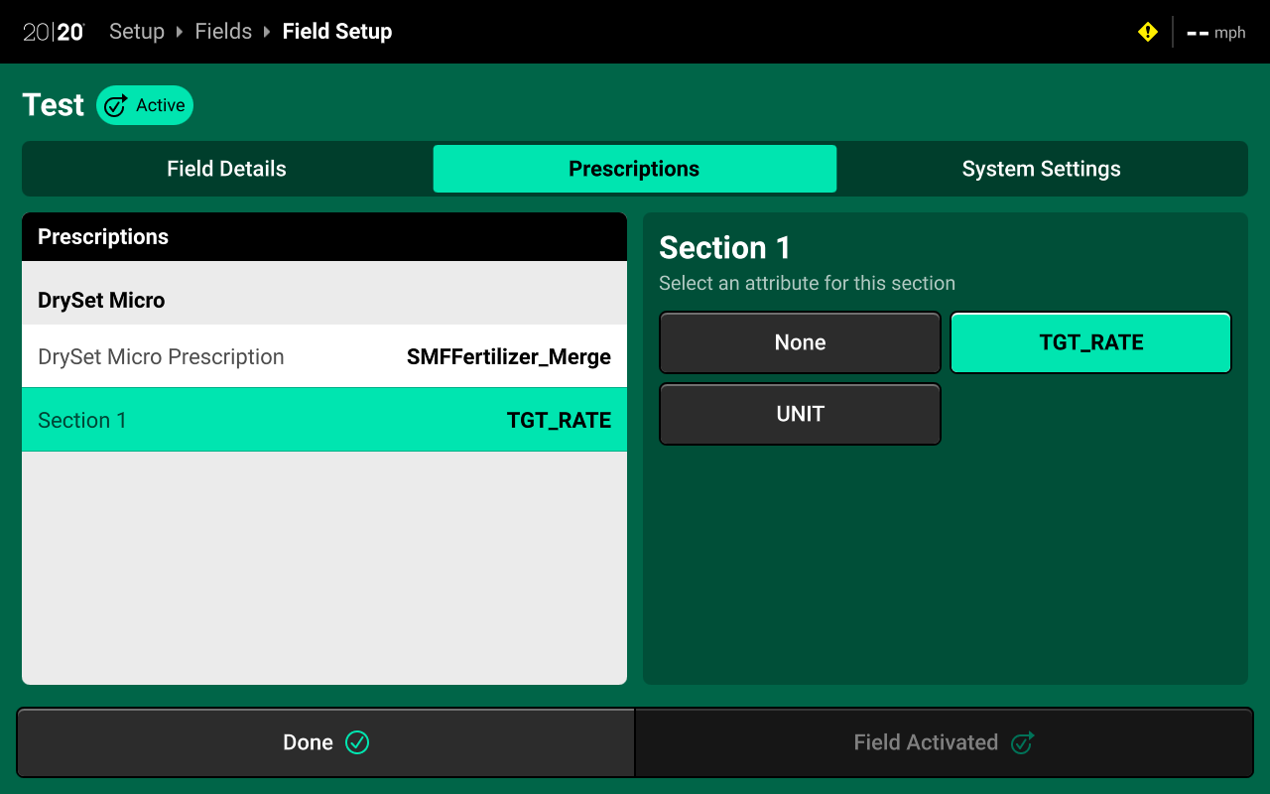The width and height of the screenshot is (1270, 794).
Task: Open the DrySet Micro Prescription row
Action: tap(324, 356)
